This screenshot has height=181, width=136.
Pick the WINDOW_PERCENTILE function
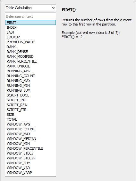tap(30, 148)
